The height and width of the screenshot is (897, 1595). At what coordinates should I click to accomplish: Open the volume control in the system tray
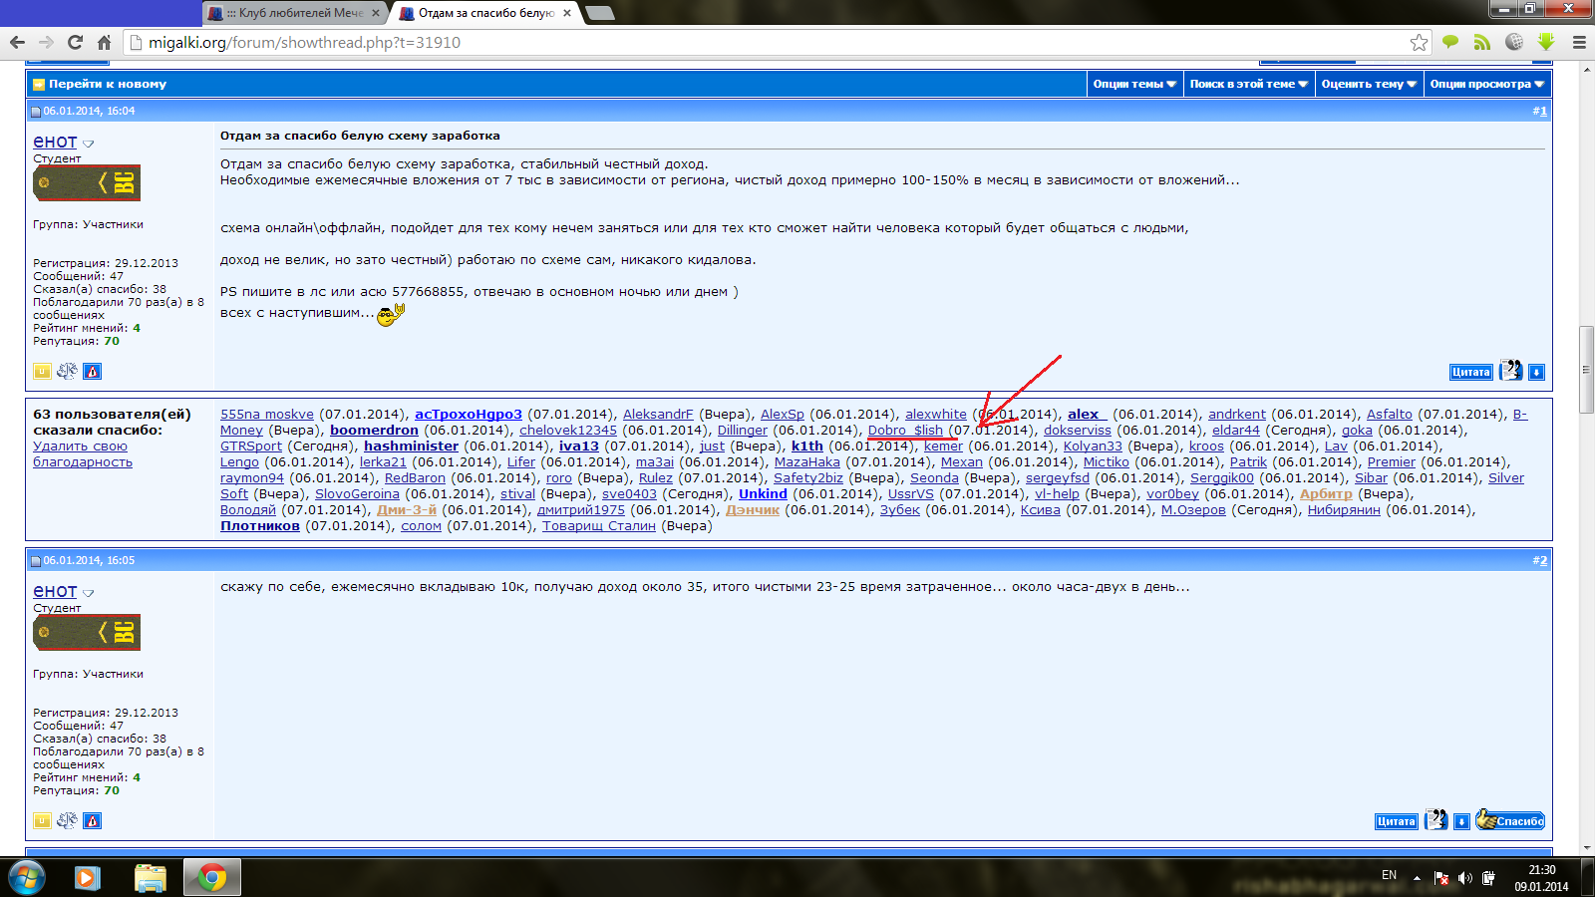[1464, 878]
